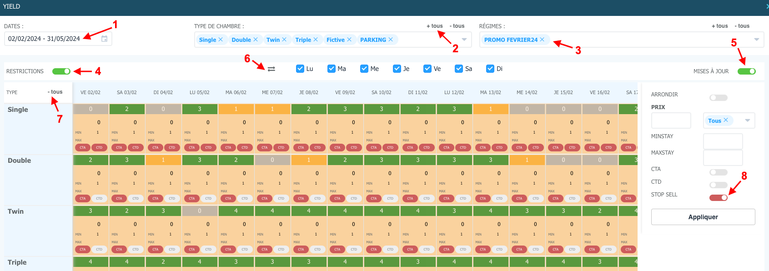
Task: Remove the Tous chip in the Prix selector
Action: (x=726, y=120)
